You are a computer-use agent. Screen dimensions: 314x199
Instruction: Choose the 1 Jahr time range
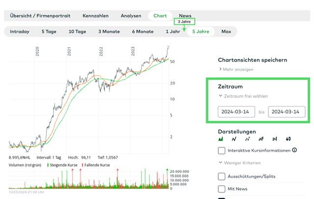click(x=173, y=31)
